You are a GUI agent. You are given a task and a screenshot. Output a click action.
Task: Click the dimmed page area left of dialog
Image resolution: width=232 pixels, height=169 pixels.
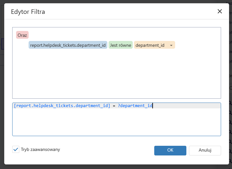2,97
